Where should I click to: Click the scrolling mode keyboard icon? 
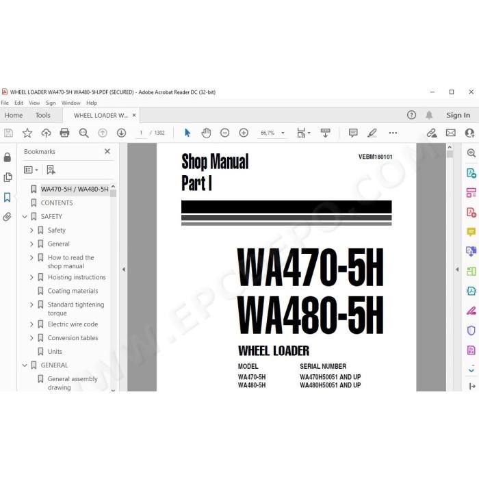pyautogui.click(x=325, y=133)
